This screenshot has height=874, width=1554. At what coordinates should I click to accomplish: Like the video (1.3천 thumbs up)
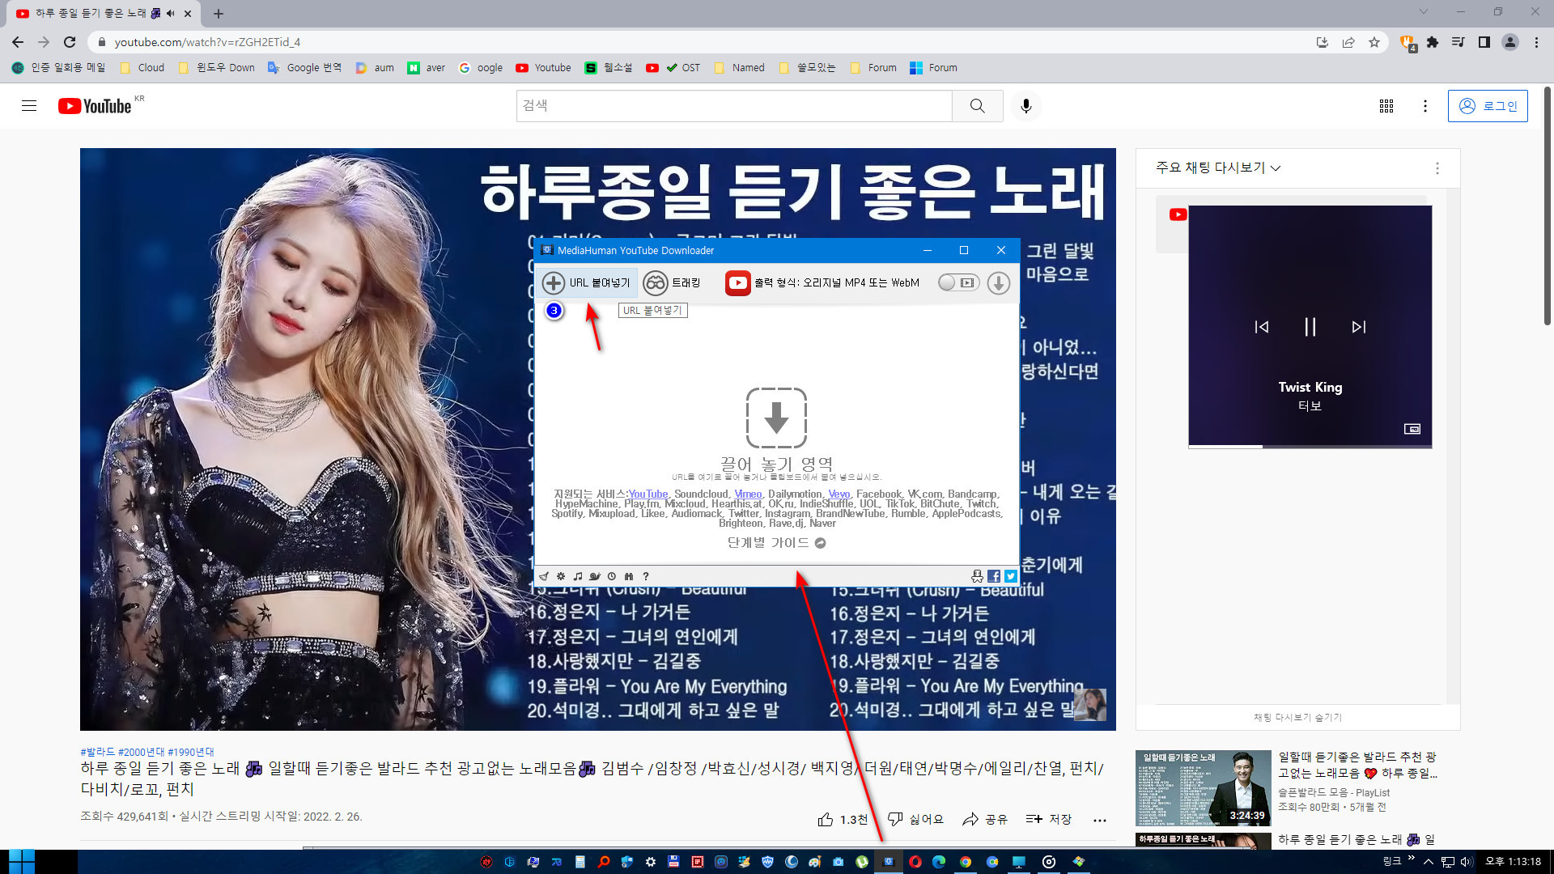point(843,820)
